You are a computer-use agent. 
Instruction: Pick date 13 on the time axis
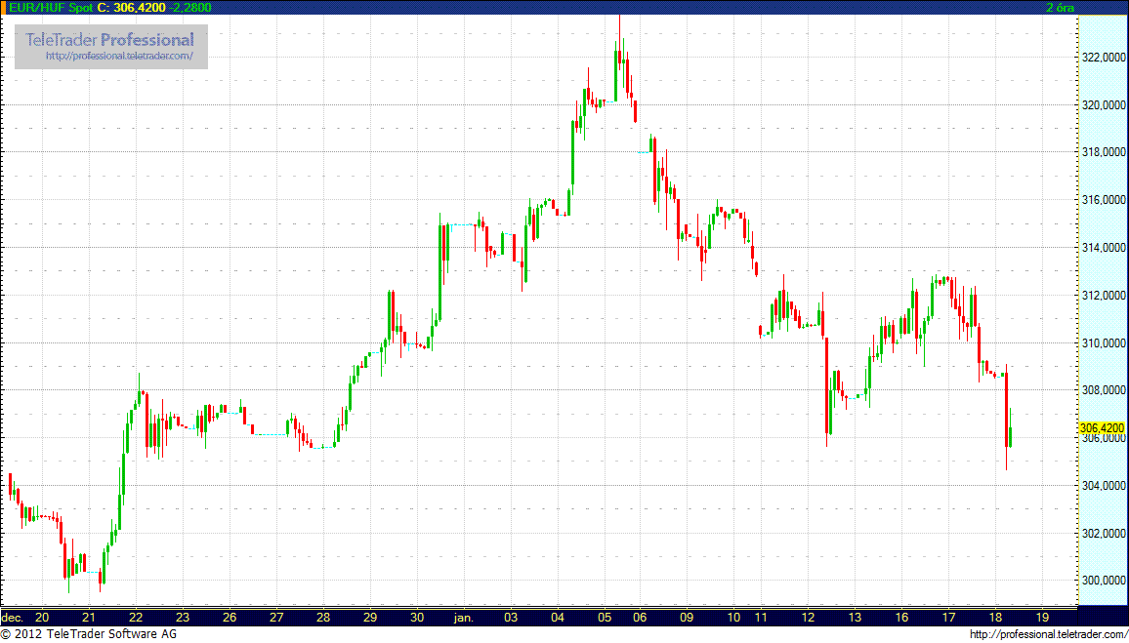click(x=855, y=617)
